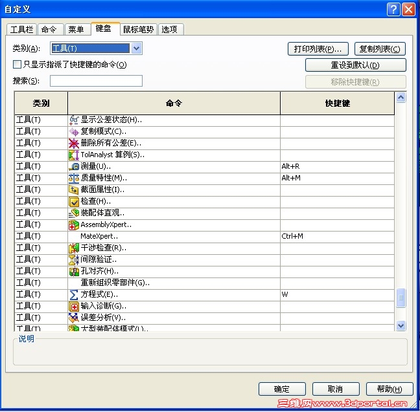
Task: Click the 方程式 sigma icon
Action: coord(74,295)
